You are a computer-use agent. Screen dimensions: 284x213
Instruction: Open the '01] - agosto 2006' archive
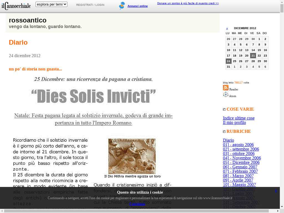click(x=238, y=145)
